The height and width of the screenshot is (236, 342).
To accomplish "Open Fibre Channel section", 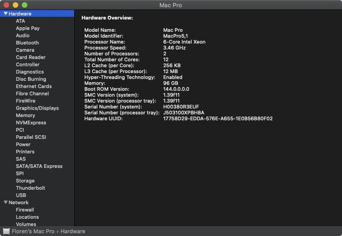I will (32, 93).
